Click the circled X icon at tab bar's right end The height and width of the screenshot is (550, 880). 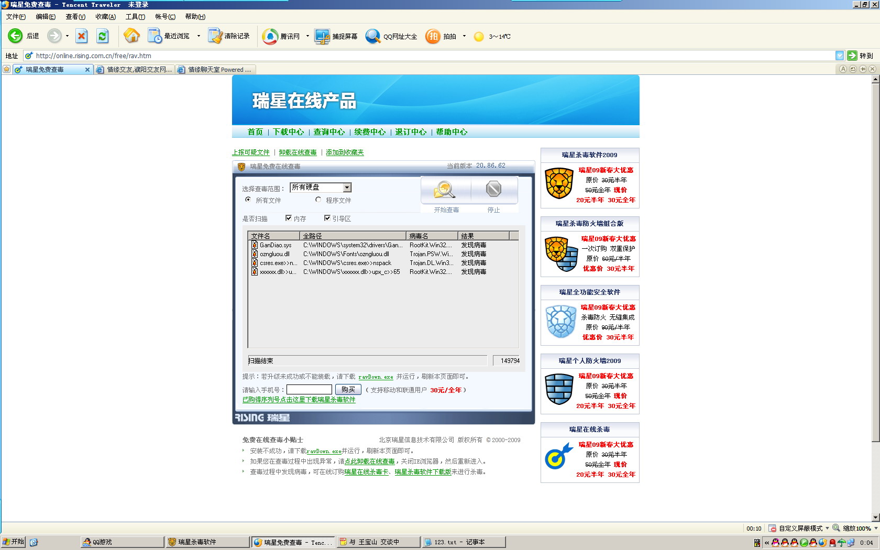872,69
